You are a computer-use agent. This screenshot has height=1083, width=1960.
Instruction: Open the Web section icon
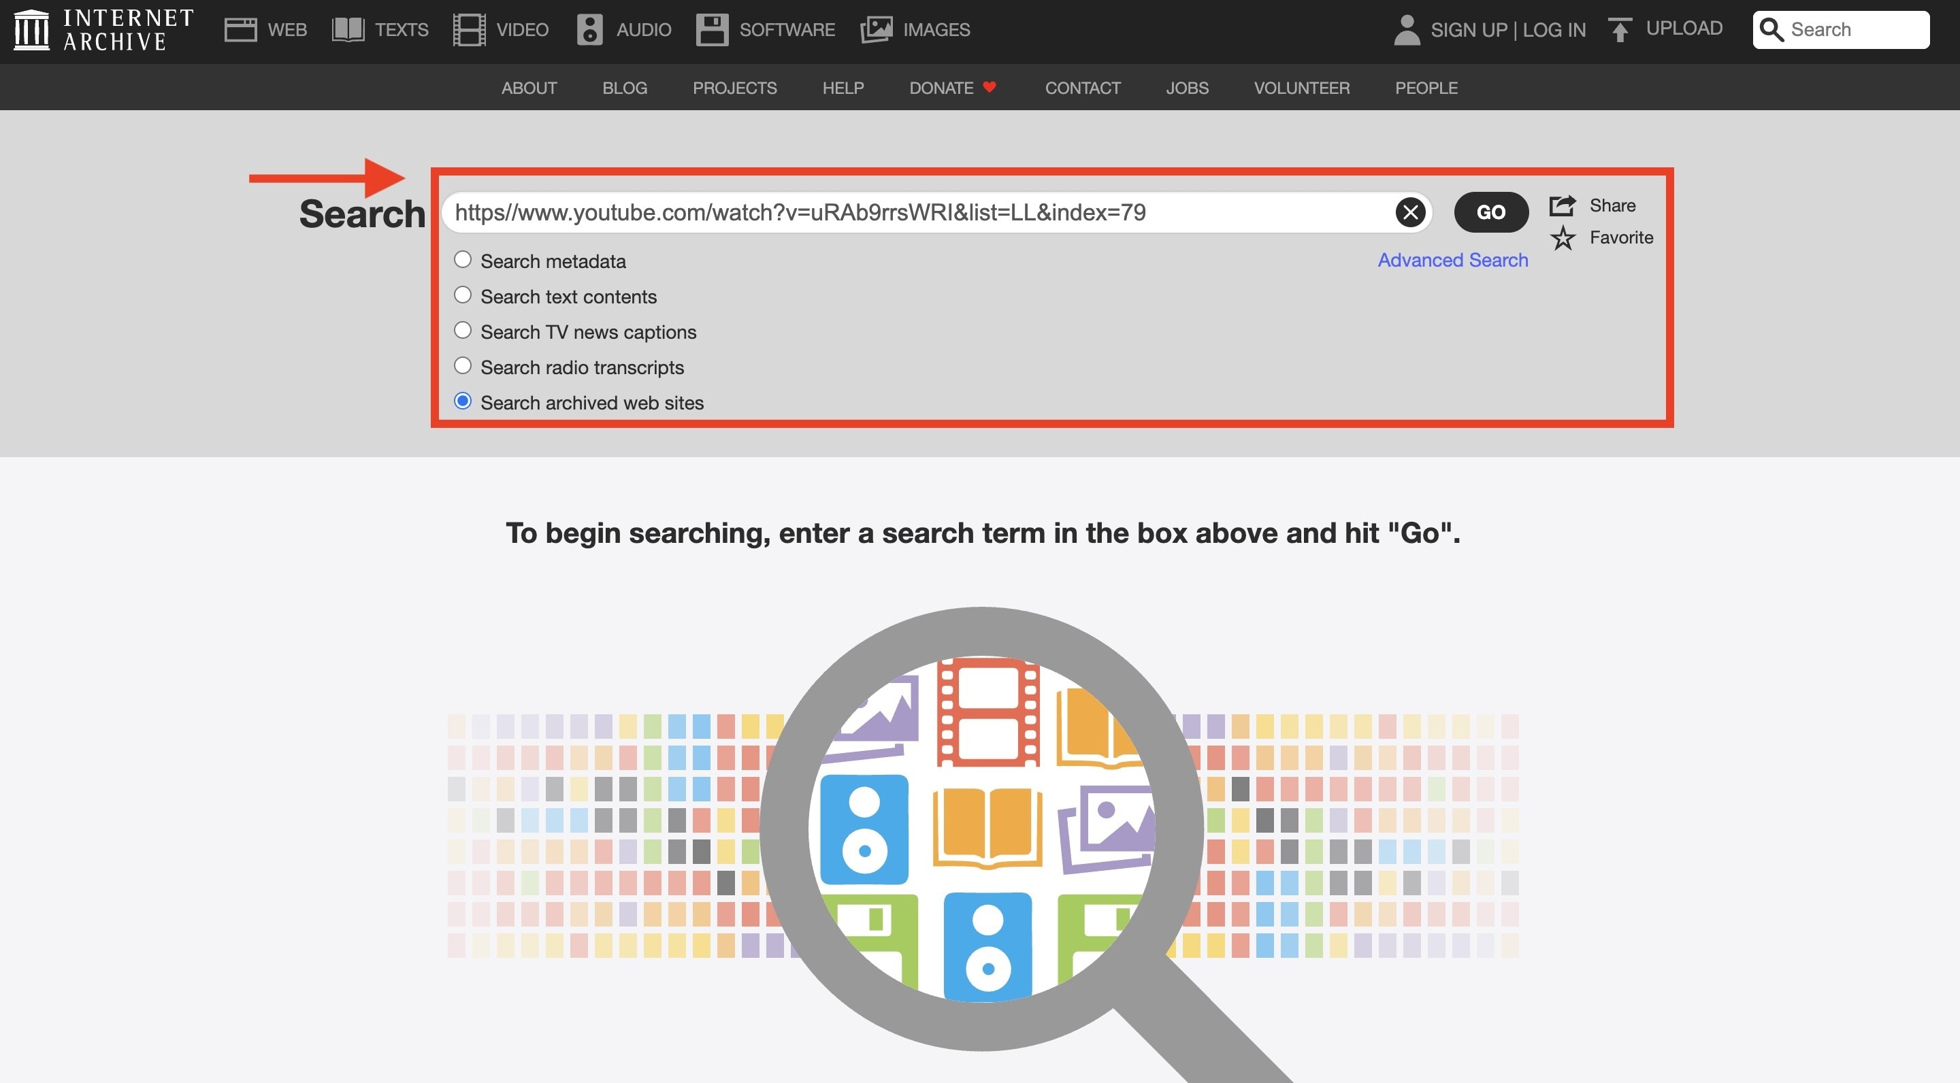240,30
